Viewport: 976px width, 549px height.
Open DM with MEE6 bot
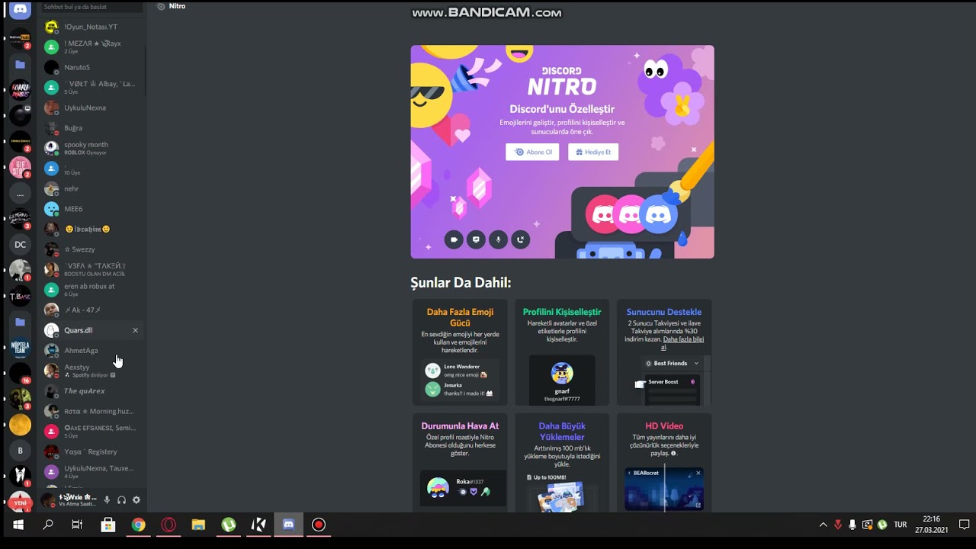91,209
